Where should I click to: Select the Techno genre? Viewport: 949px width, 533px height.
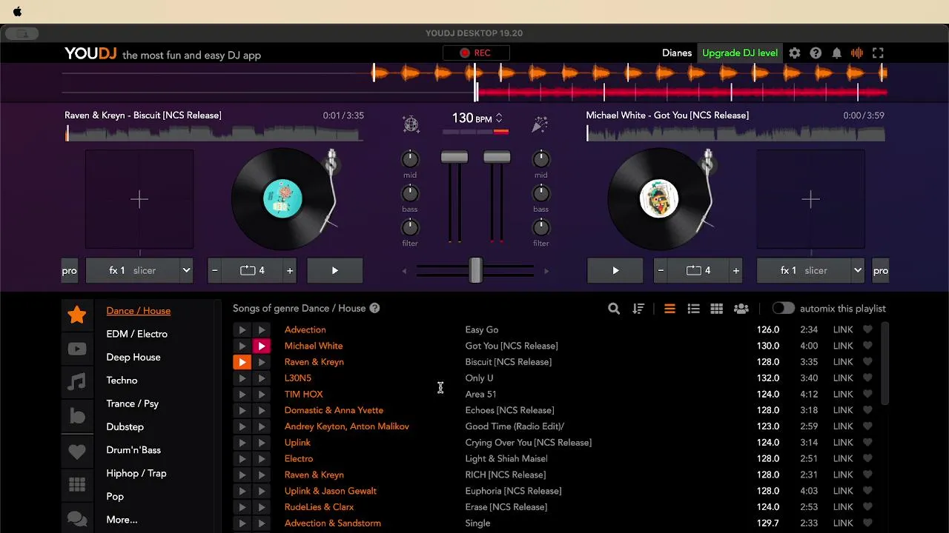pos(122,381)
